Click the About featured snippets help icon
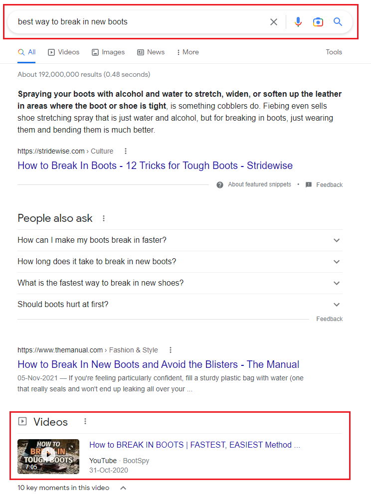 point(220,185)
